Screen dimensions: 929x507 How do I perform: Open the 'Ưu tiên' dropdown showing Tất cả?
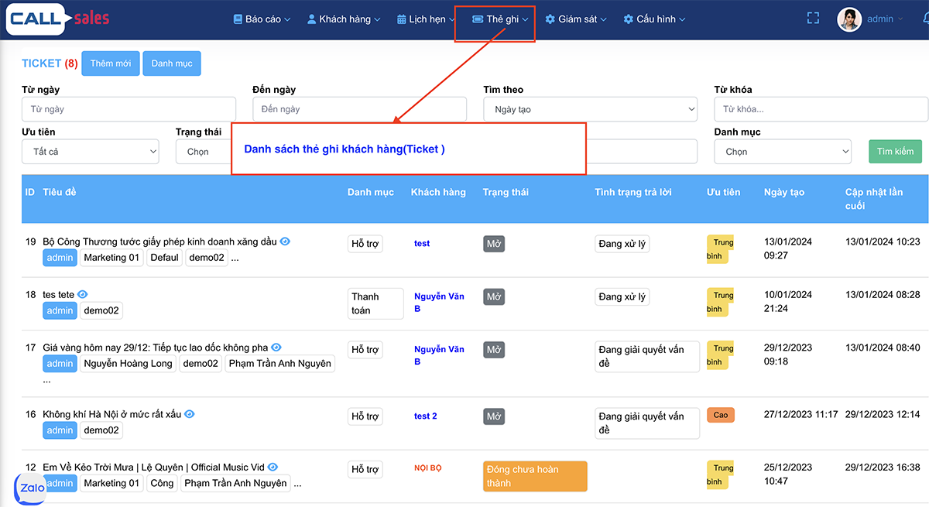point(90,151)
